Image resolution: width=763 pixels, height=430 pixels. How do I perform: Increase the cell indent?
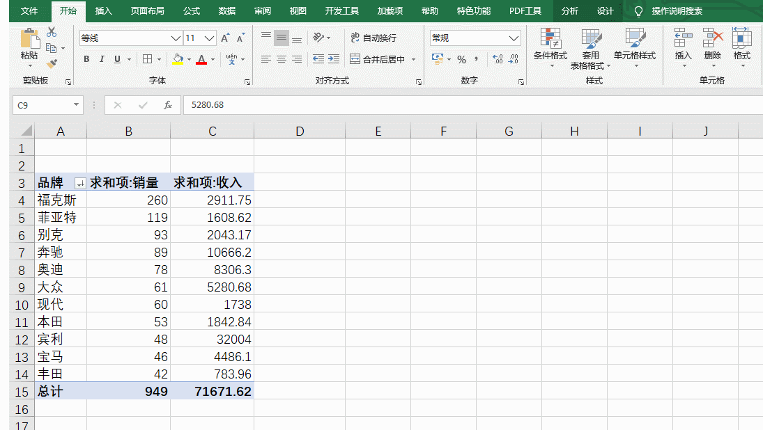(334, 59)
